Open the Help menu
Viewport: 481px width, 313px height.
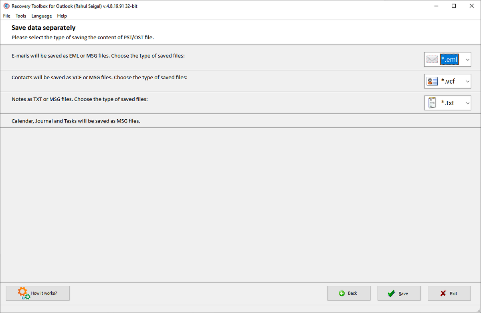click(x=62, y=16)
